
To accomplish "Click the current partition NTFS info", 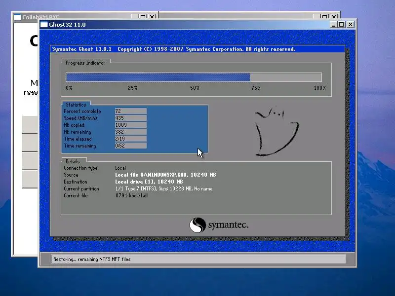I will point(164,188).
